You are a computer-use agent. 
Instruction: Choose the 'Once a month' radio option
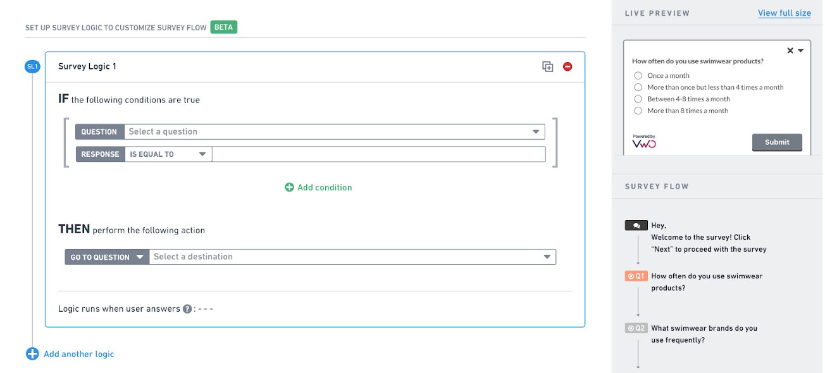(638, 76)
